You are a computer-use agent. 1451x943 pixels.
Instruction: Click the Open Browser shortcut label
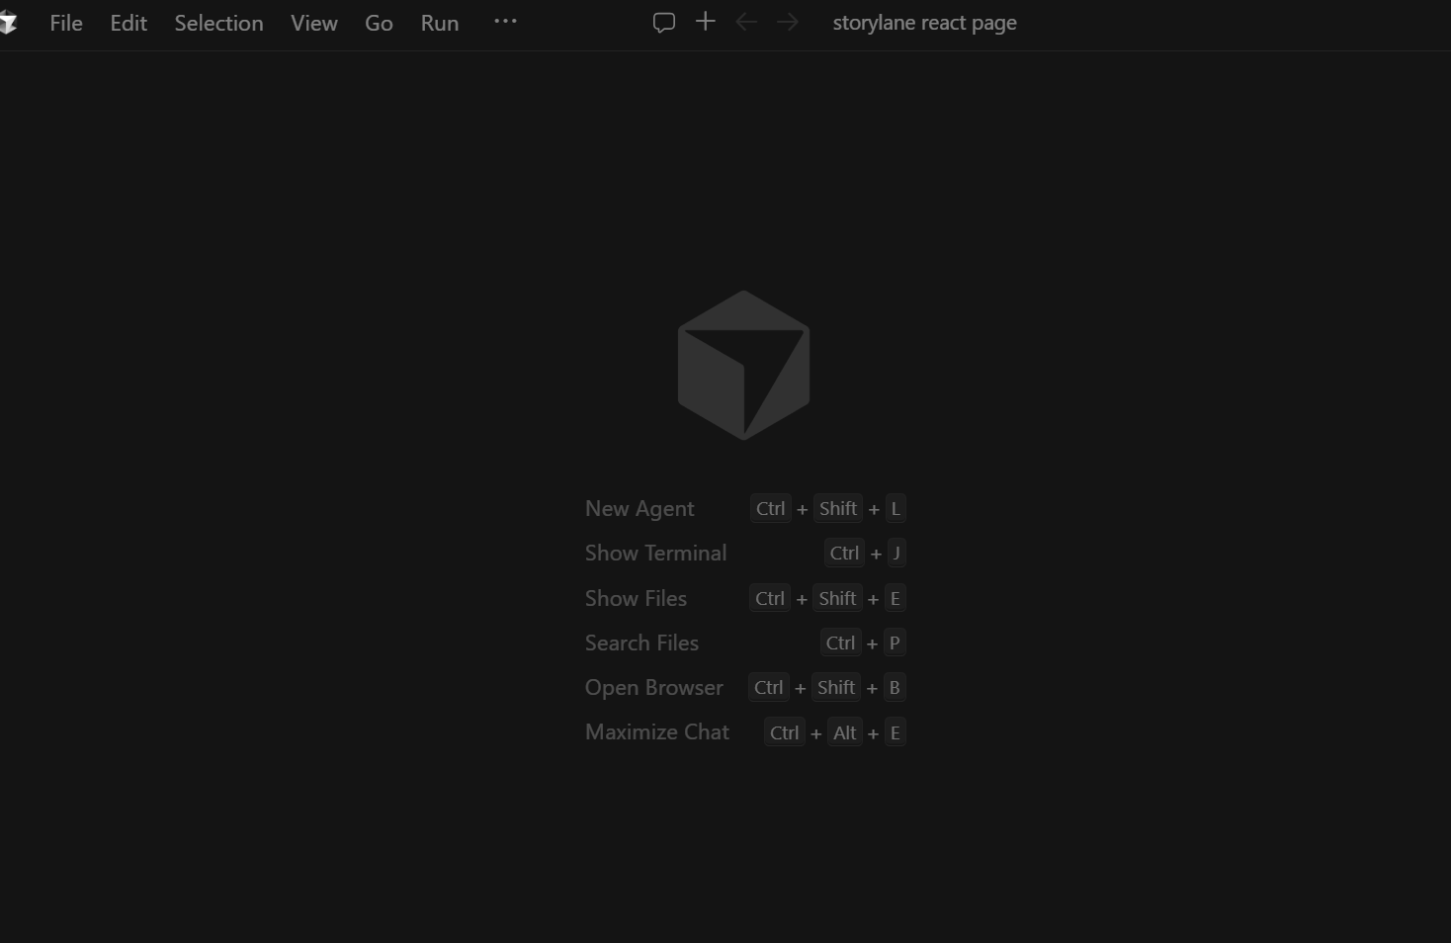(x=653, y=687)
